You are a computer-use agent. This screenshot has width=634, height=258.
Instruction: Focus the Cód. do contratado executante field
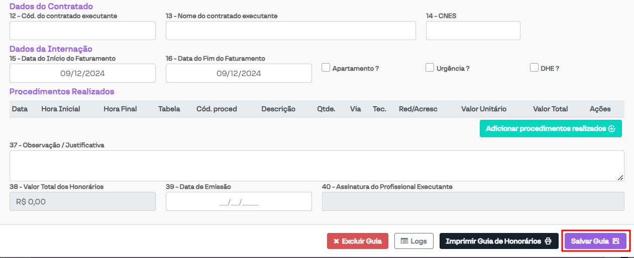click(x=82, y=31)
